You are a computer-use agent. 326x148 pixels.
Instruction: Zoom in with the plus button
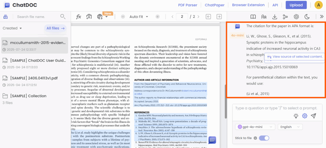coord(158,17)
